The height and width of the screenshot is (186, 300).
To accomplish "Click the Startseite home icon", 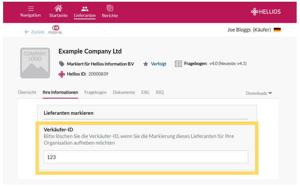I will 58,8.
